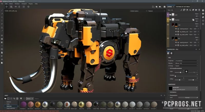Screen dimensions: 205x112
Task: Click the history clock icon in right dock
Action: [x=203, y=21]
